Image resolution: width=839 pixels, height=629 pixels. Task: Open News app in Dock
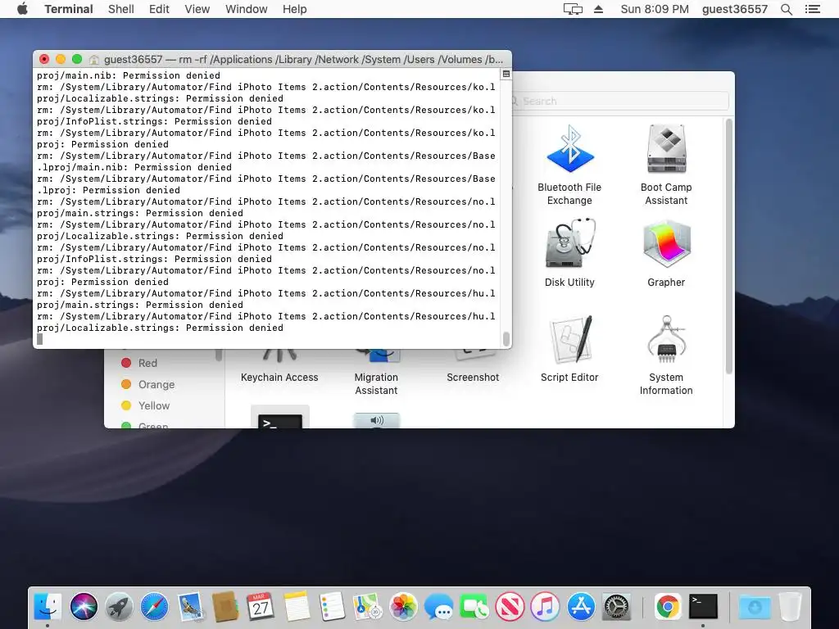click(510, 607)
